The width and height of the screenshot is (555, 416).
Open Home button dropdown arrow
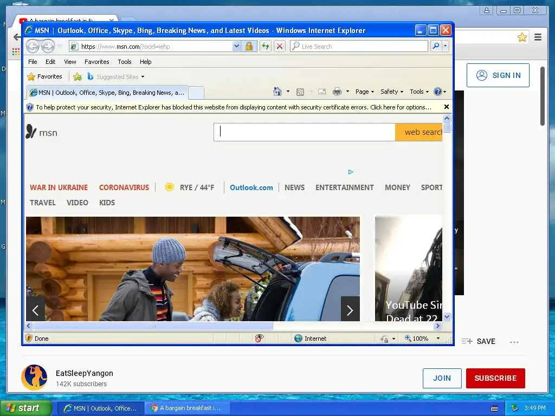click(x=288, y=91)
